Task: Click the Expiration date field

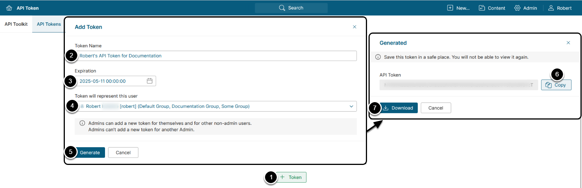Action: pyautogui.click(x=115, y=81)
